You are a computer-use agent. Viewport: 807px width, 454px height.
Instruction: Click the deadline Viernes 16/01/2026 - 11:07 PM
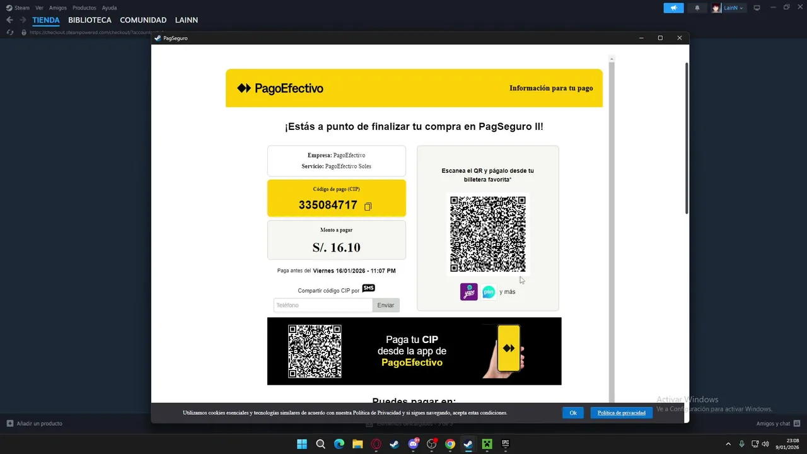pyautogui.click(x=354, y=271)
